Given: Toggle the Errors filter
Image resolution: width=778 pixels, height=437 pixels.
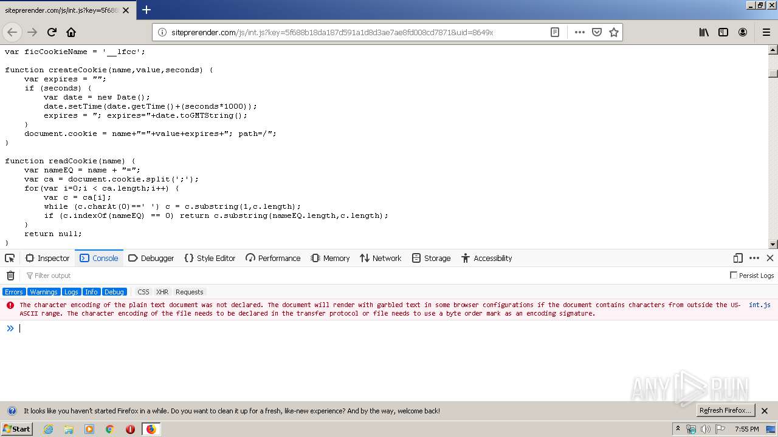Looking at the screenshot, I should click(13, 292).
